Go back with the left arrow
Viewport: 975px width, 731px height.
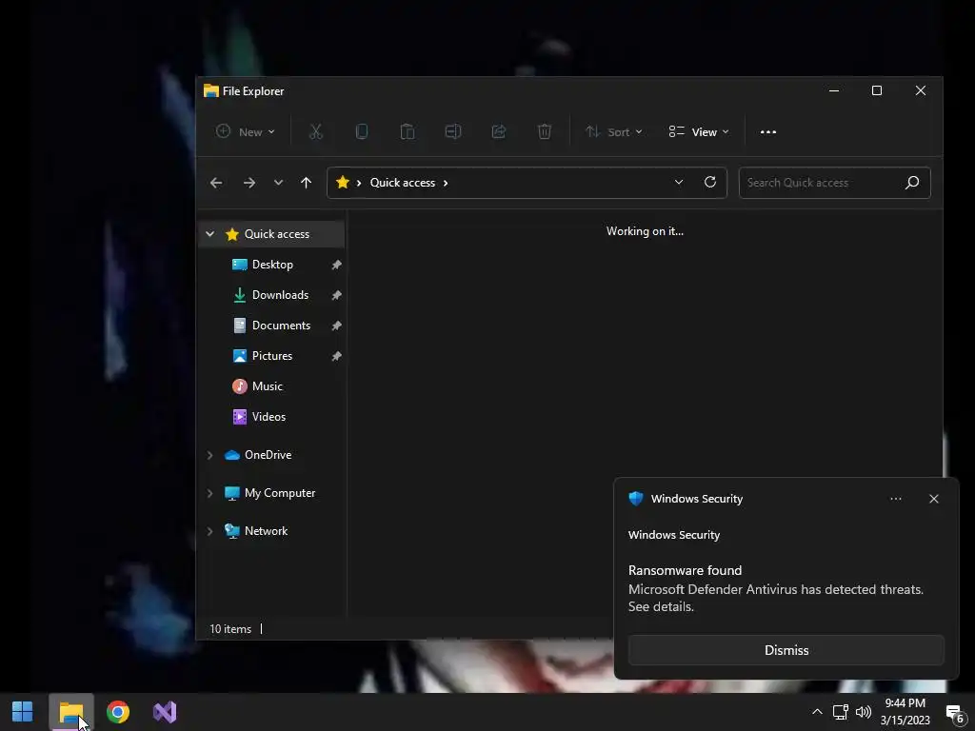click(216, 183)
